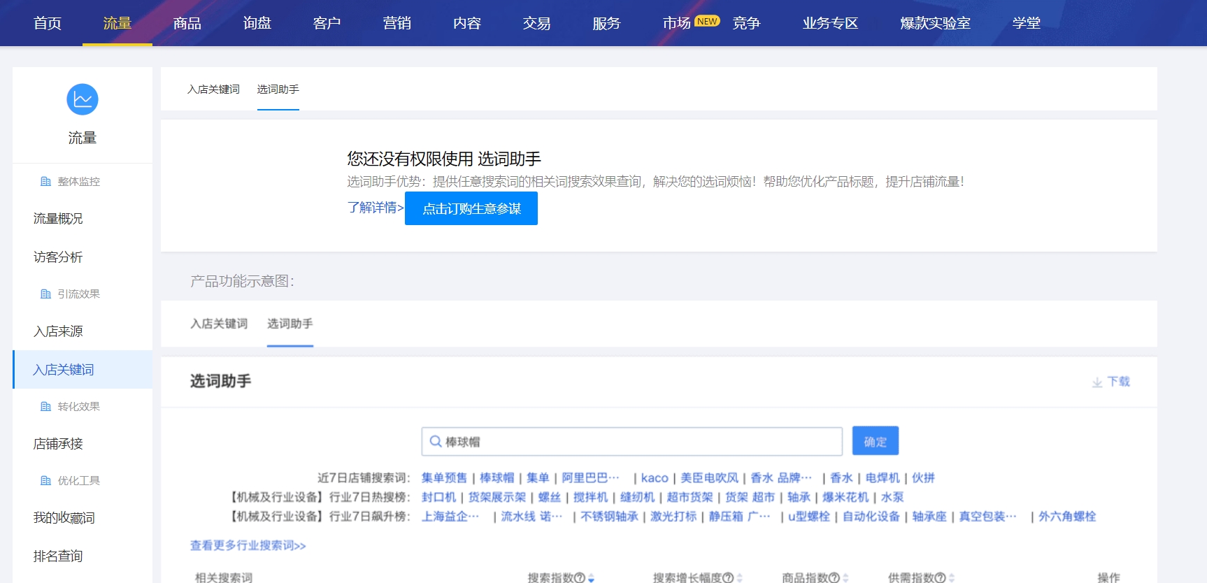Switch to top 入店关键词 tab
1207x583 pixels.
pos(213,89)
